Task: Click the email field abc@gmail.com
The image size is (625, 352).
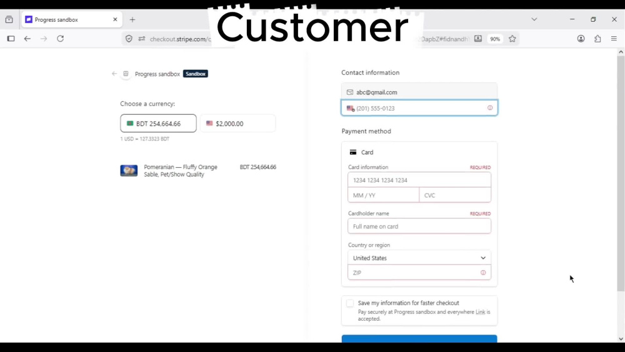Action: [419, 92]
